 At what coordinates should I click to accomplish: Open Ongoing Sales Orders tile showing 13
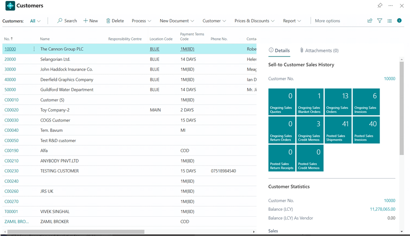338,102
